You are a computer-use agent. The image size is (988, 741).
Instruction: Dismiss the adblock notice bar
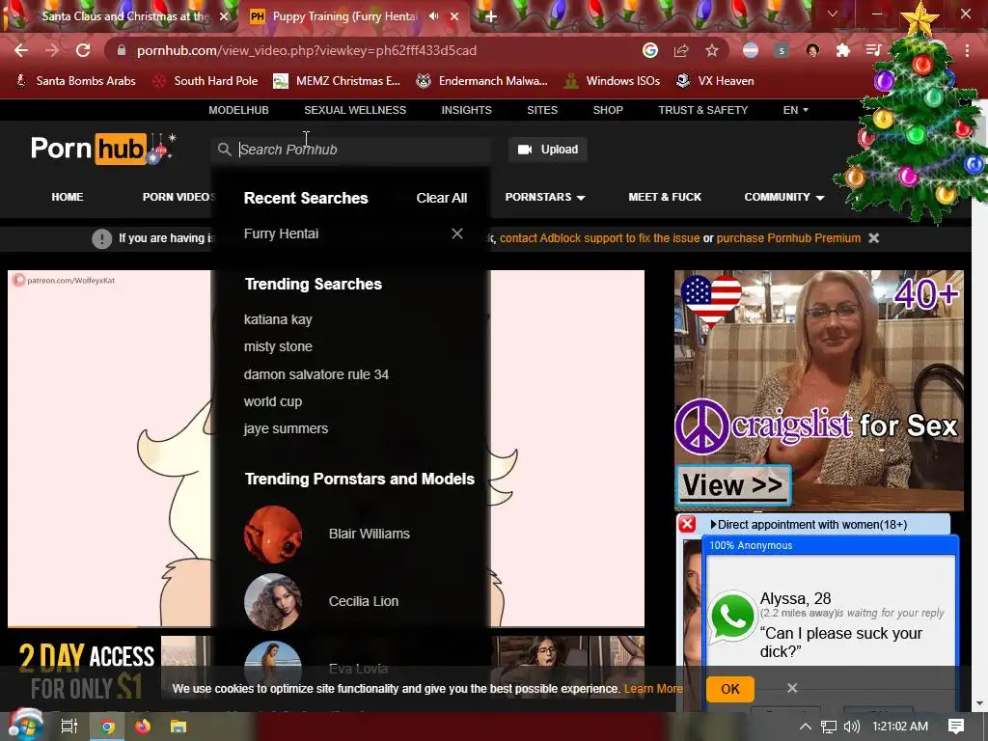[874, 238]
